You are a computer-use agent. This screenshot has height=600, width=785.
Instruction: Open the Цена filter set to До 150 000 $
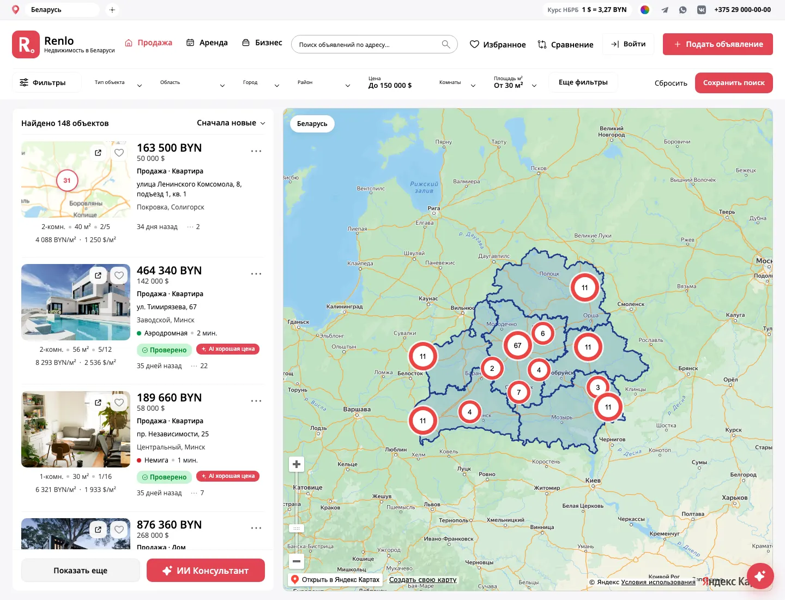click(x=390, y=82)
